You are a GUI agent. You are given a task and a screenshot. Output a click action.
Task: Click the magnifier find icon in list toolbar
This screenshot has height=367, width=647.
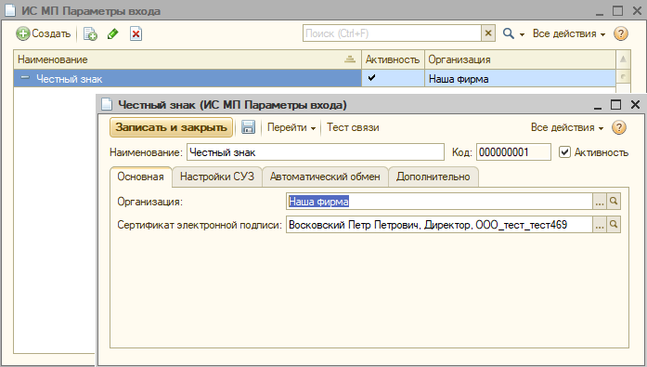509,33
